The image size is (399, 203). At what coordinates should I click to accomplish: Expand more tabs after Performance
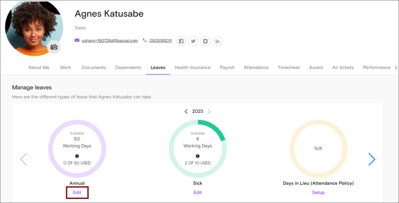point(396,68)
